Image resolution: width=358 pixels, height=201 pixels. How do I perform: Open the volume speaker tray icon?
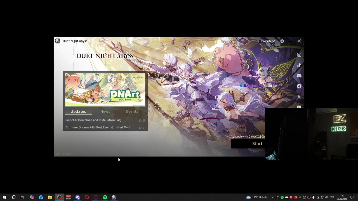coord(327,197)
